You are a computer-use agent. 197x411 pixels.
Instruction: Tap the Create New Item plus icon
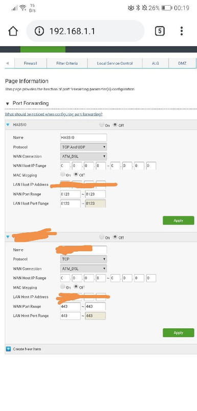8,349
